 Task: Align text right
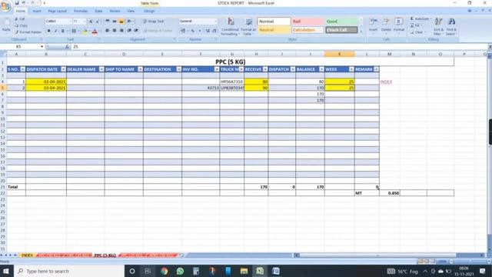point(121,31)
